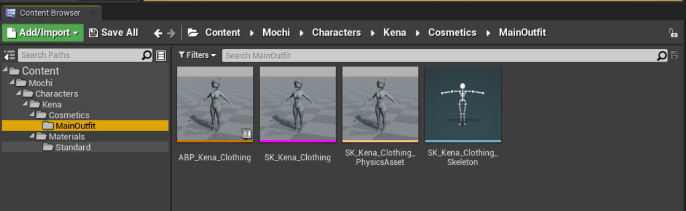Toggle the lock icon for Content Browser
686x211 pixels.
tap(673, 33)
